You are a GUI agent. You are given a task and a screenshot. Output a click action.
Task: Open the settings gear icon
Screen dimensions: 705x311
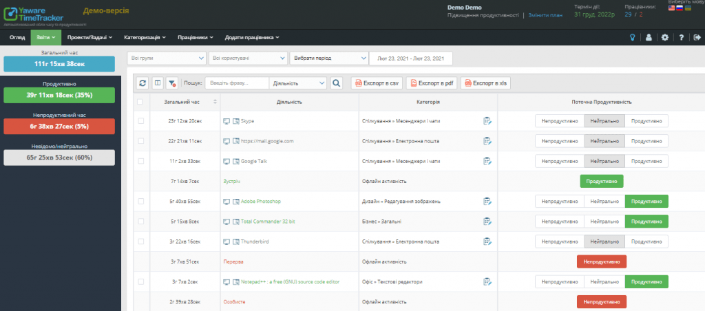(x=664, y=37)
